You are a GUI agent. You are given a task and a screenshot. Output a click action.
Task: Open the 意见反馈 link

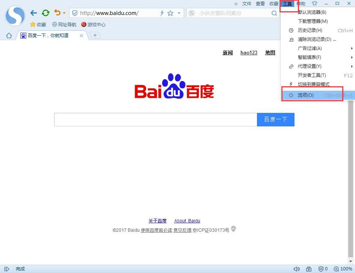tap(182, 230)
